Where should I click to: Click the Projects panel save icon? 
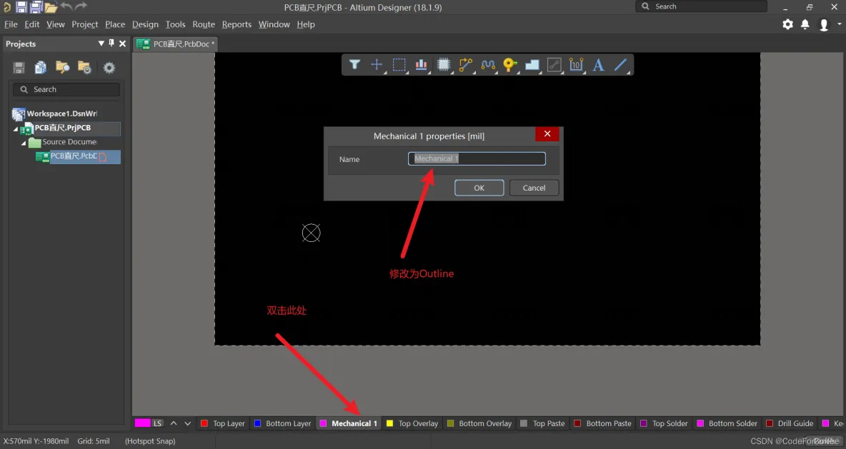tap(19, 67)
